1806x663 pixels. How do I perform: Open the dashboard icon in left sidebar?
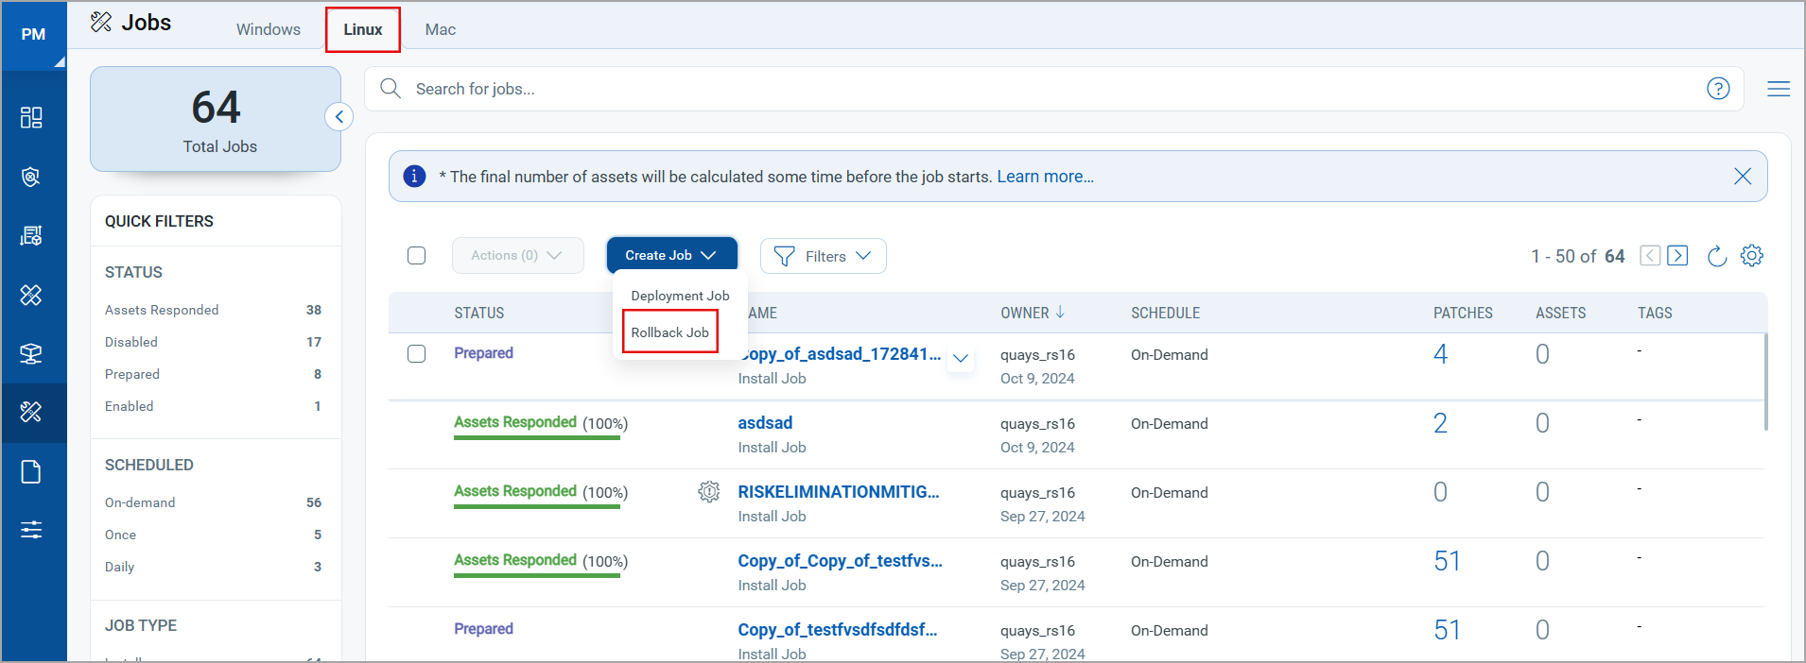coord(31,117)
